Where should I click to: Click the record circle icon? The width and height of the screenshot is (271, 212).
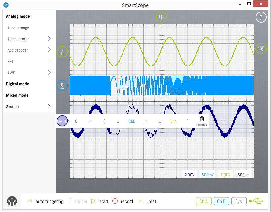(115, 201)
